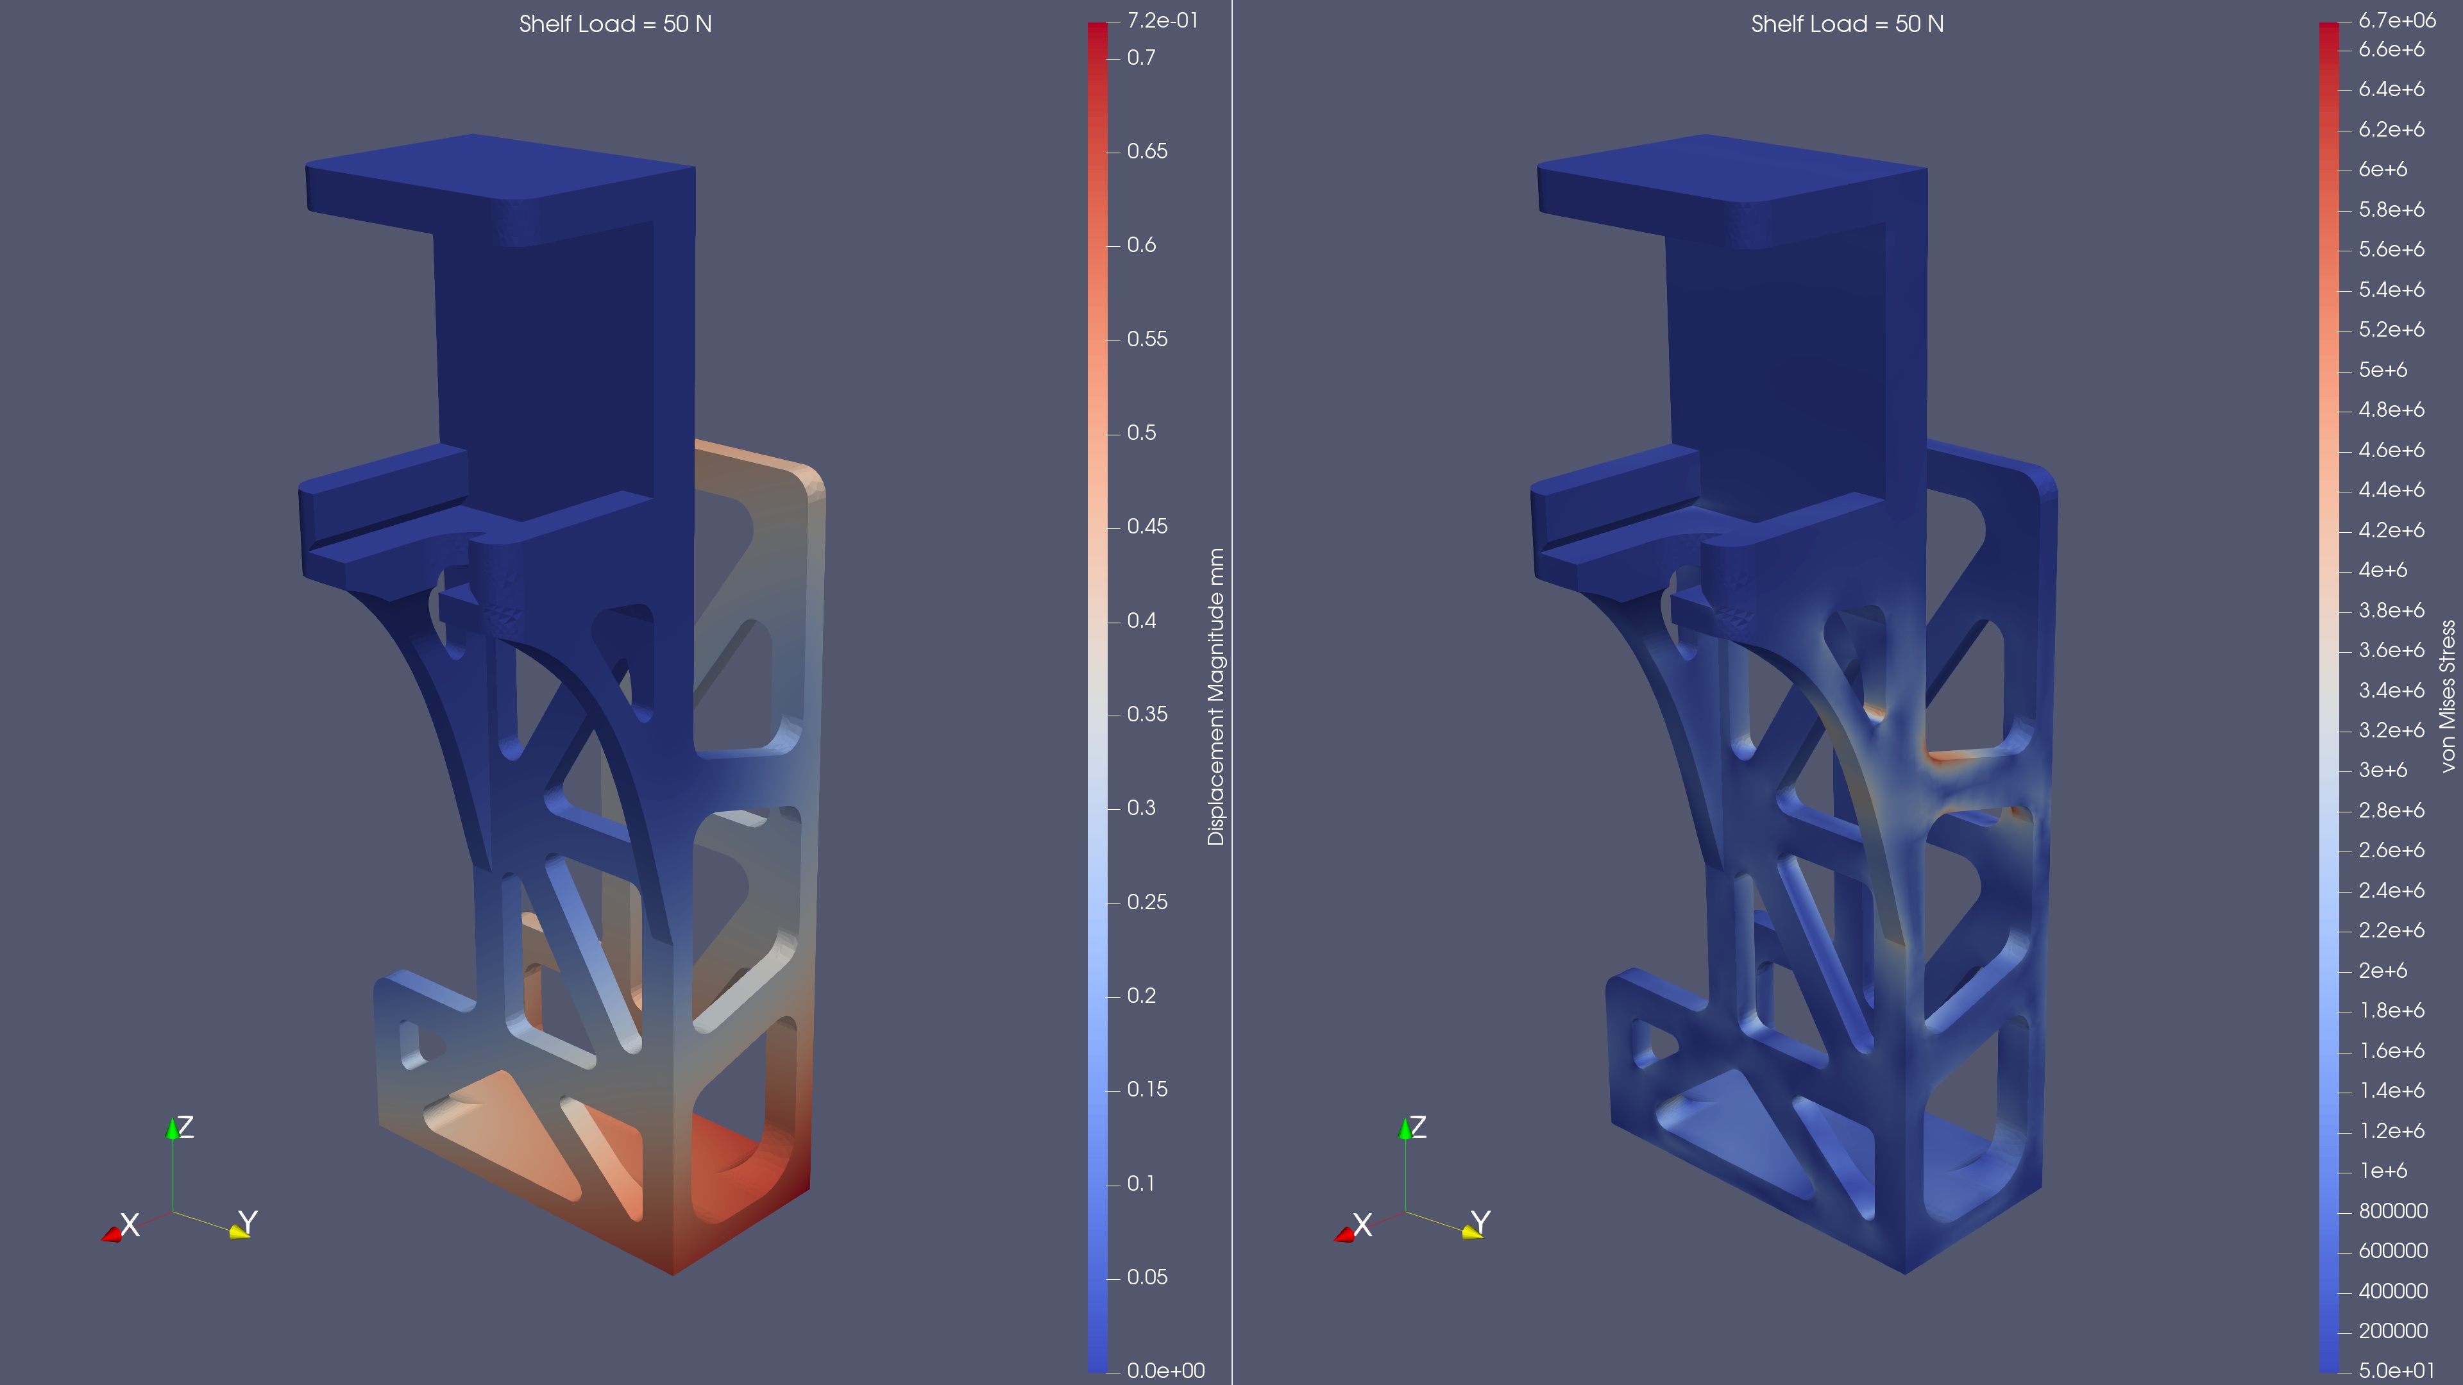
Task: Click the Z axis label in right view
Action: 1418,1127
